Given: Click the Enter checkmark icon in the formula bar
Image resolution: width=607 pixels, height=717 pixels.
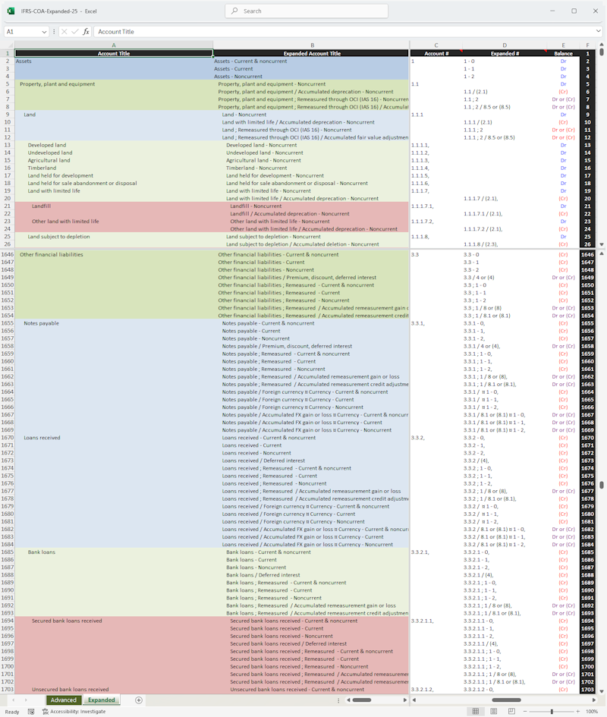Looking at the screenshot, I should tap(75, 32).
